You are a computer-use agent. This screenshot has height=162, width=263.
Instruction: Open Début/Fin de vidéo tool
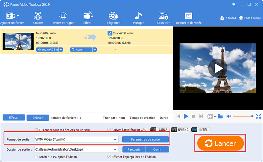(188, 17)
